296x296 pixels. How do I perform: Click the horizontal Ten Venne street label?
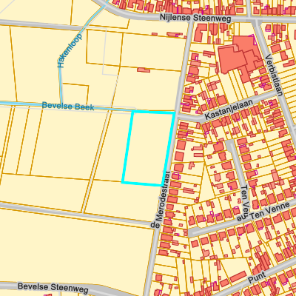click(x=270, y=211)
